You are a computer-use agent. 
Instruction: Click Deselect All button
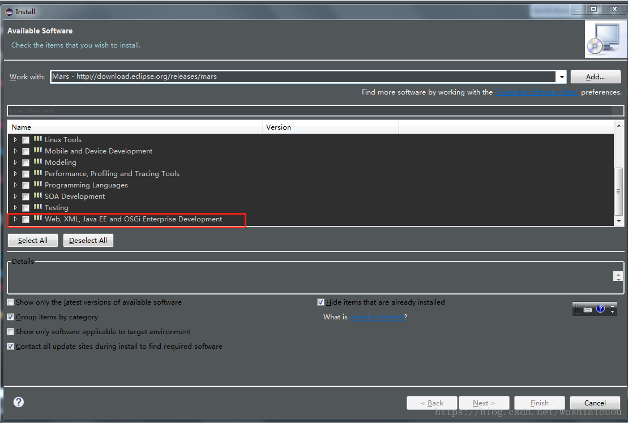88,240
